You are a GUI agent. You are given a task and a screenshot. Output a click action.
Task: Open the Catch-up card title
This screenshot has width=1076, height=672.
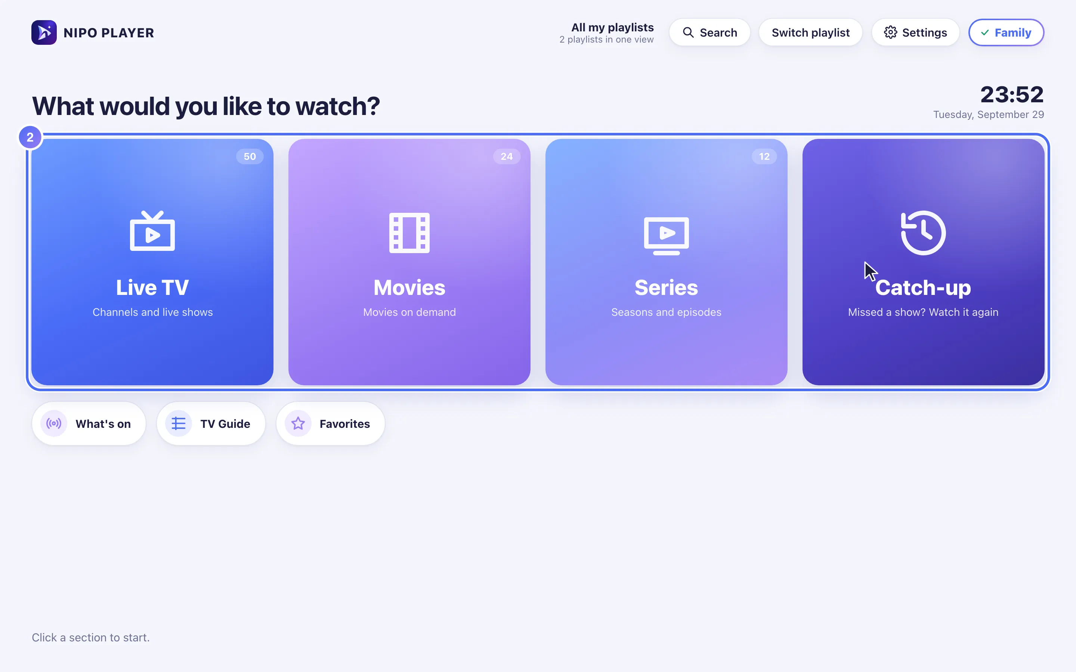[924, 287]
